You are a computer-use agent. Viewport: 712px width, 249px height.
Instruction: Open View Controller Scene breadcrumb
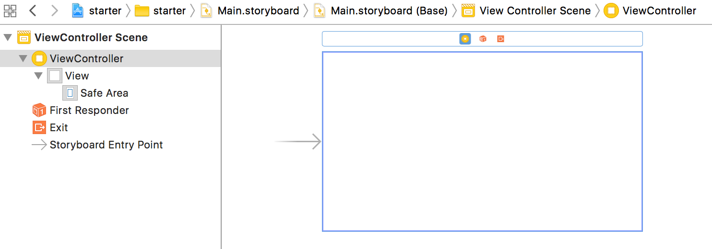[527, 11]
